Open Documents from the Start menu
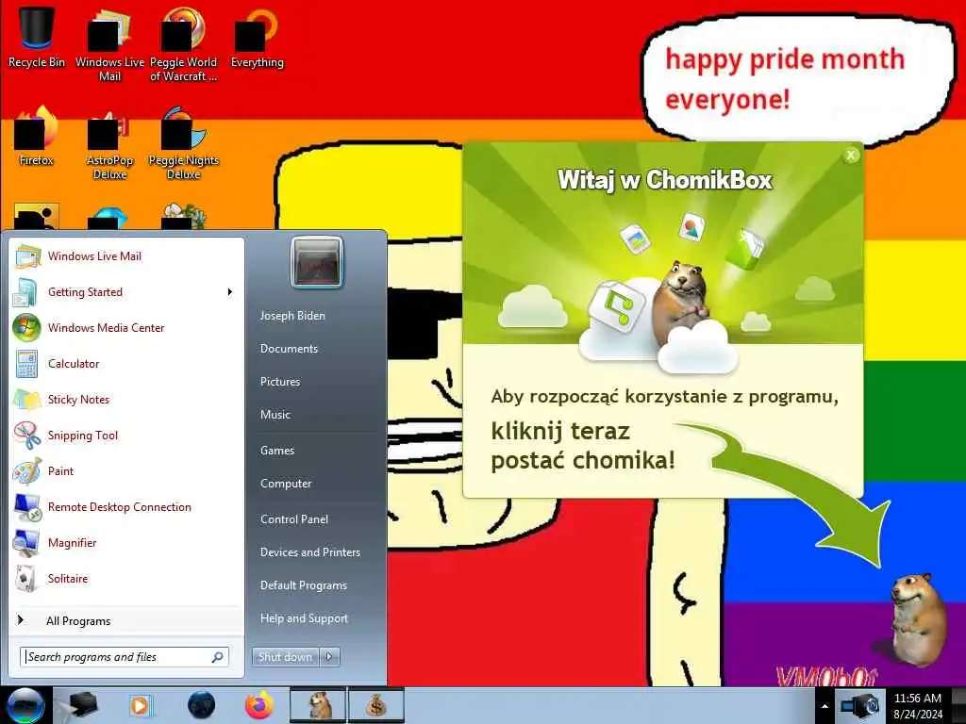The height and width of the screenshot is (724, 966). [x=289, y=349]
